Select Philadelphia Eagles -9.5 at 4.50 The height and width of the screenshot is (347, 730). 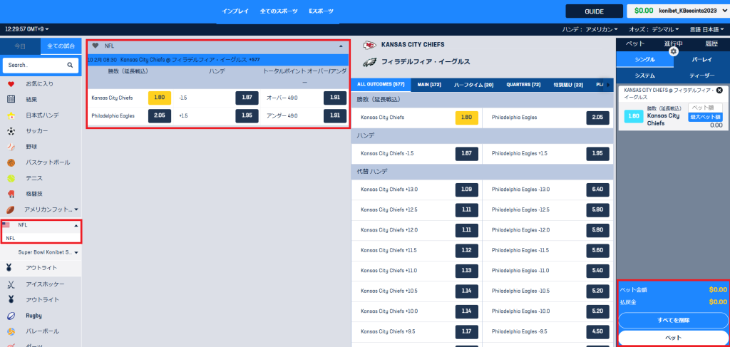coord(598,331)
